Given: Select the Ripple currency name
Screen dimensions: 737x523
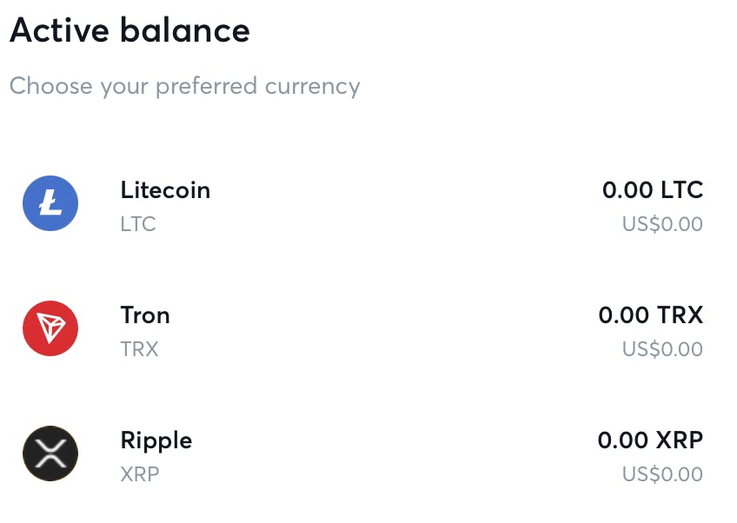Looking at the screenshot, I should (156, 440).
